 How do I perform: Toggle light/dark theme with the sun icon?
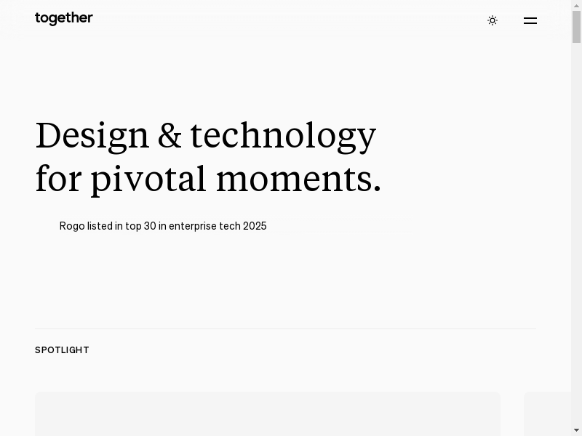click(x=493, y=20)
